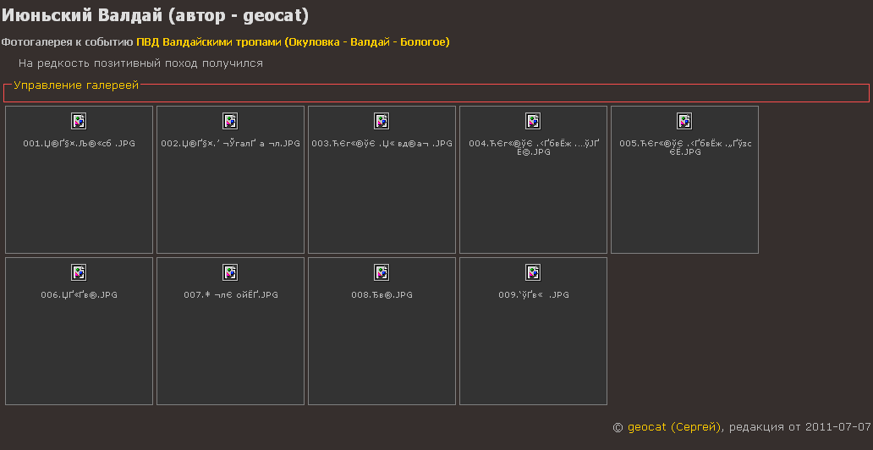Viewport: 873px width, 450px height.
Task: Open the image icon above the 002 filename
Action: click(x=230, y=121)
